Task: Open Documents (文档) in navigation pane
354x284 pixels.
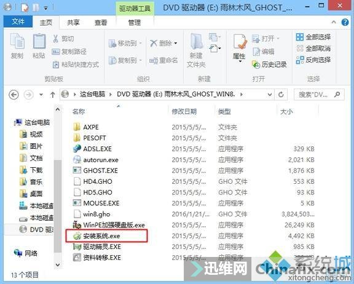Action: pyautogui.click(x=31, y=158)
